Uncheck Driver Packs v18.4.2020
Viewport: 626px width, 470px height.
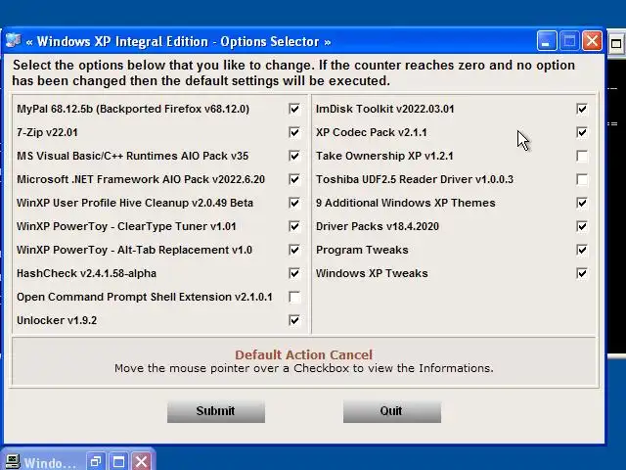[x=582, y=226]
